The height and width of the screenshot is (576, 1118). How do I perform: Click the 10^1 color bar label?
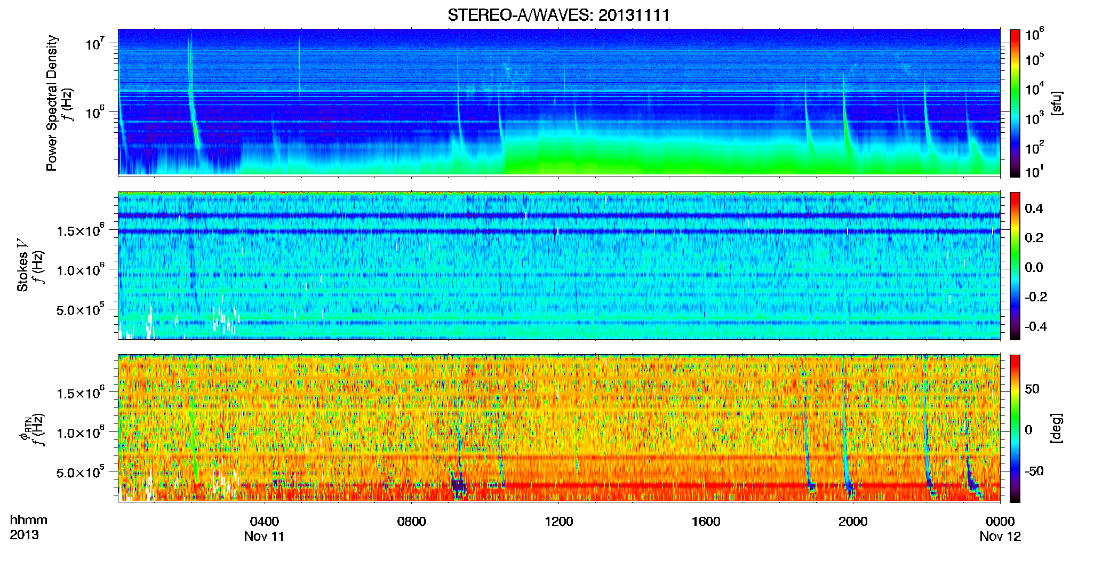coord(1035,171)
